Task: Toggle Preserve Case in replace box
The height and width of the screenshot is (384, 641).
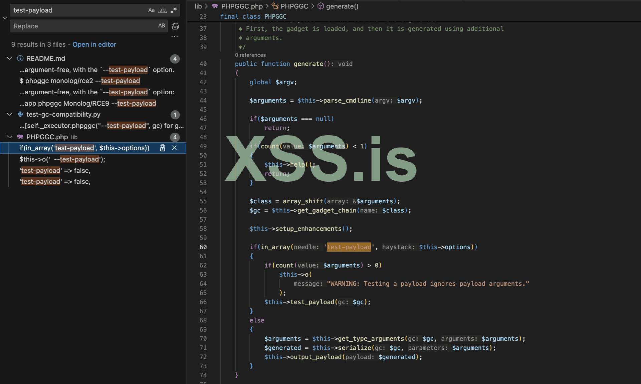Action: (x=162, y=26)
